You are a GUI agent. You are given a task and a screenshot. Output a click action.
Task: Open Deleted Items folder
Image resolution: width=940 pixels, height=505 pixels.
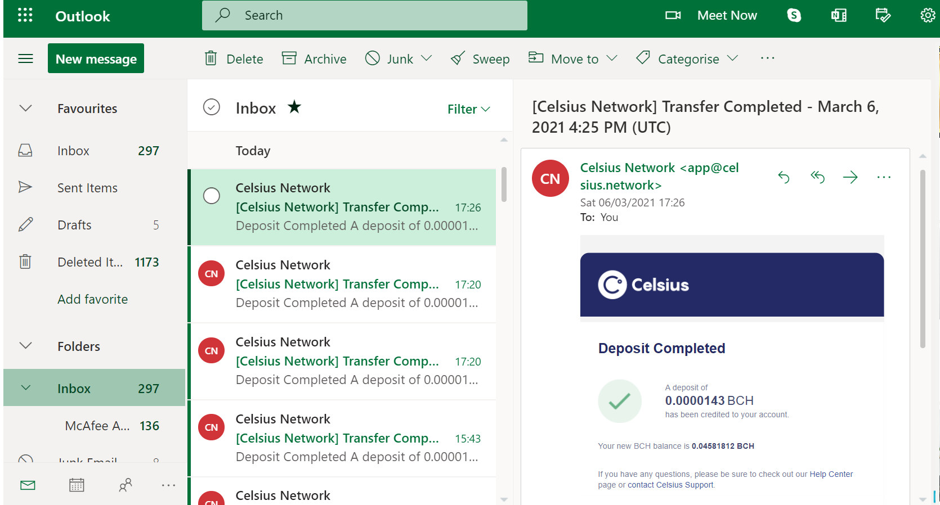94,262
